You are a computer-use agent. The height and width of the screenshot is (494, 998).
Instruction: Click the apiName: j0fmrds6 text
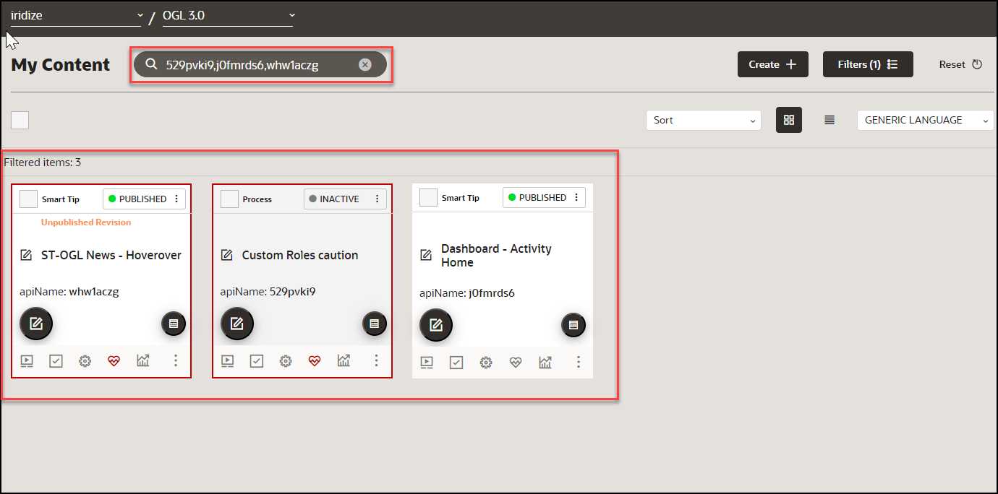tap(467, 293)
